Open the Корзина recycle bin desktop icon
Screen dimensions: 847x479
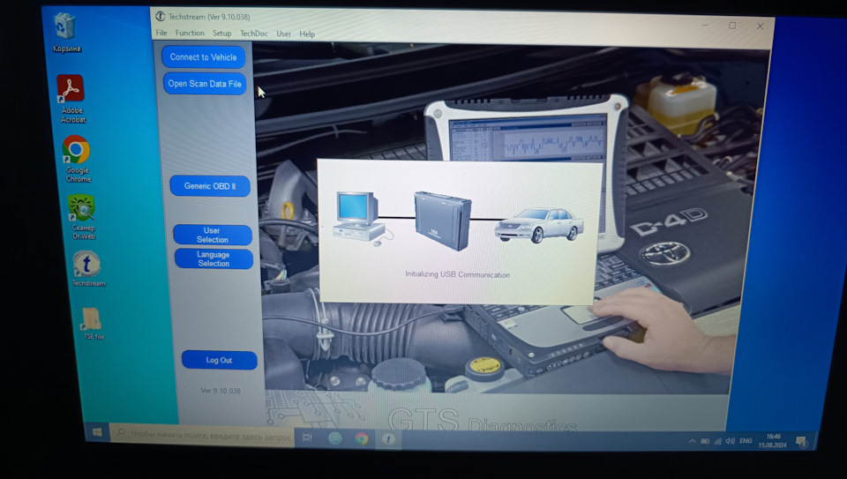(64, 33)
